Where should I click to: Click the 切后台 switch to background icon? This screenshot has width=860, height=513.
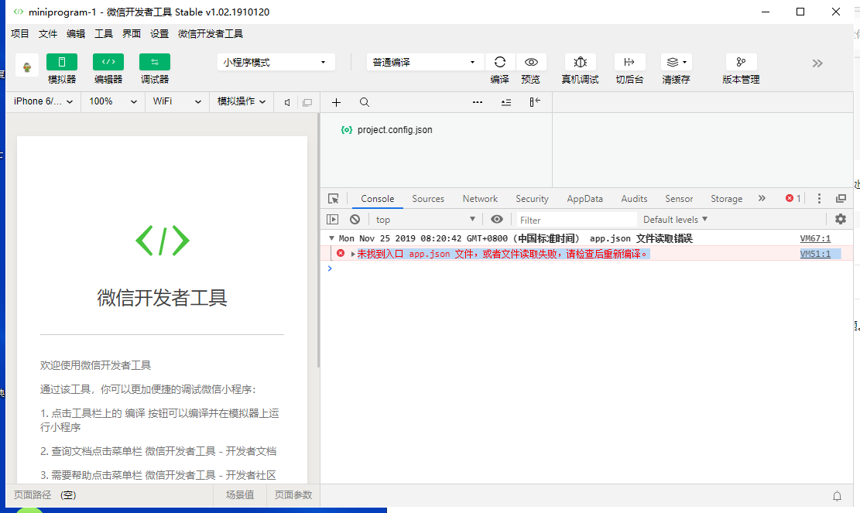pyautogui.click(x=629, y=62)
